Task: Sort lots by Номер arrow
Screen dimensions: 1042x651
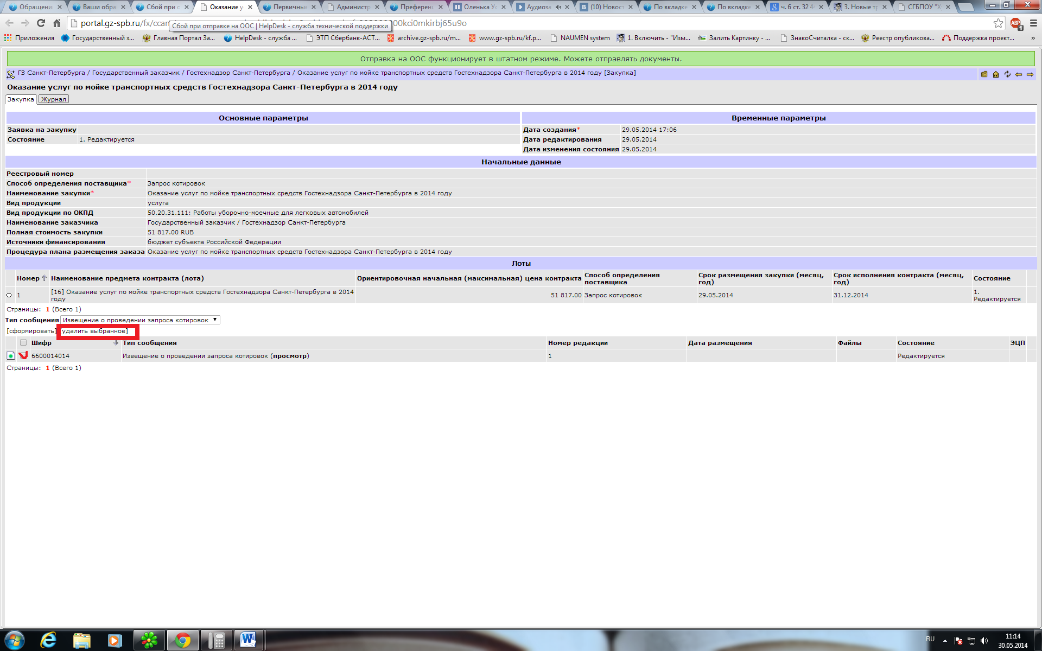Action: (x=45, y=278)
